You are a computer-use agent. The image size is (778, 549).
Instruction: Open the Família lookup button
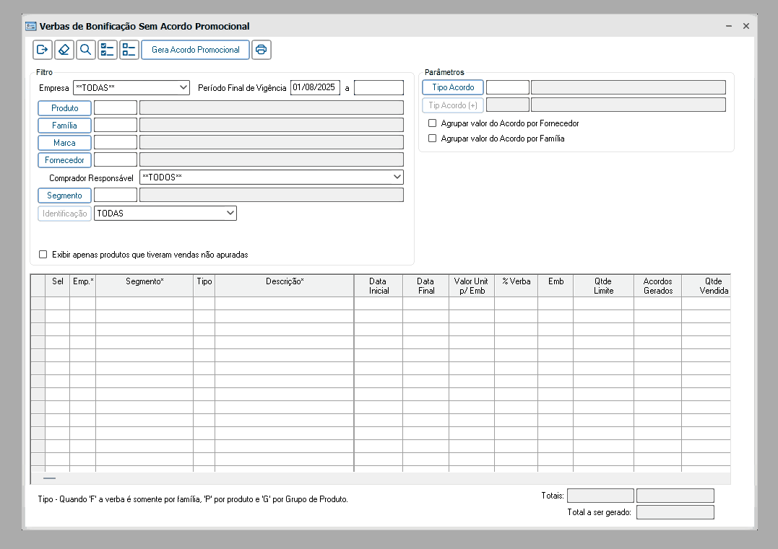coord(64,126)
